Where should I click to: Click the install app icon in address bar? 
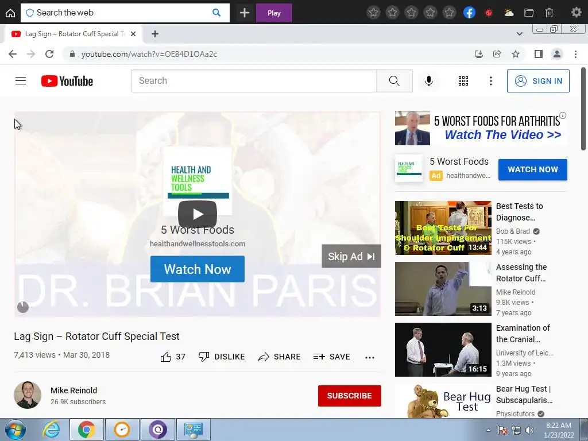pyautogui.click(x=478, y=54)
